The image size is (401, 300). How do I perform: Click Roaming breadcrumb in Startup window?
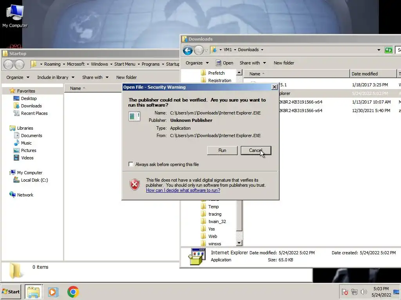pos(52,64)
